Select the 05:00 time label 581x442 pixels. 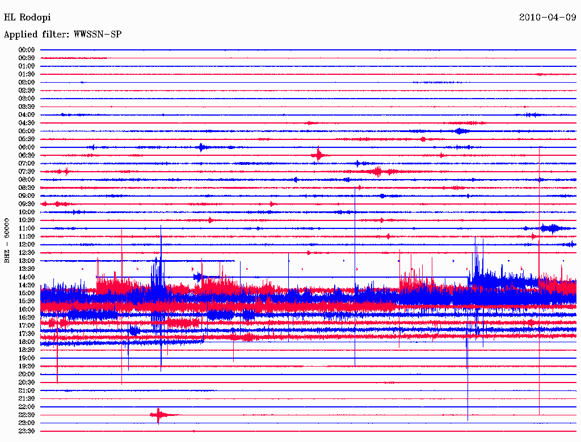[27, 131]
